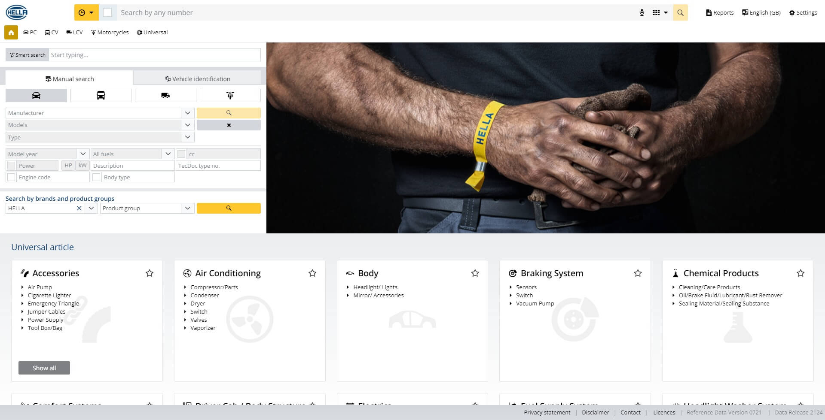
Task: Click the Show all button under Accessories
Action: pos(44,368)
